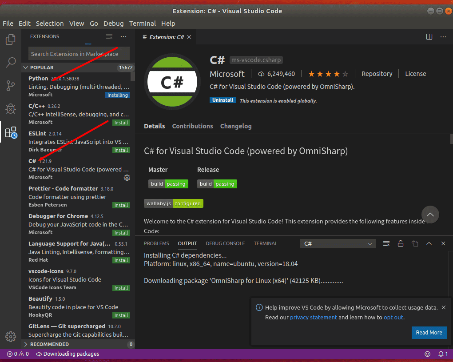The width and height of the screenshot is (453, 362).
Task: Select the Python extension in the list
Action: [x=78, y=86]
